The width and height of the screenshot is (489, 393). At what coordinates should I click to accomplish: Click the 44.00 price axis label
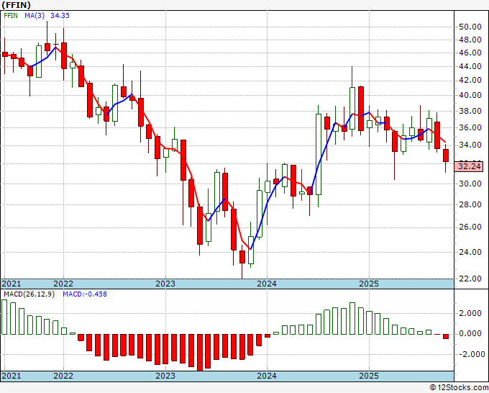[470, 66]
